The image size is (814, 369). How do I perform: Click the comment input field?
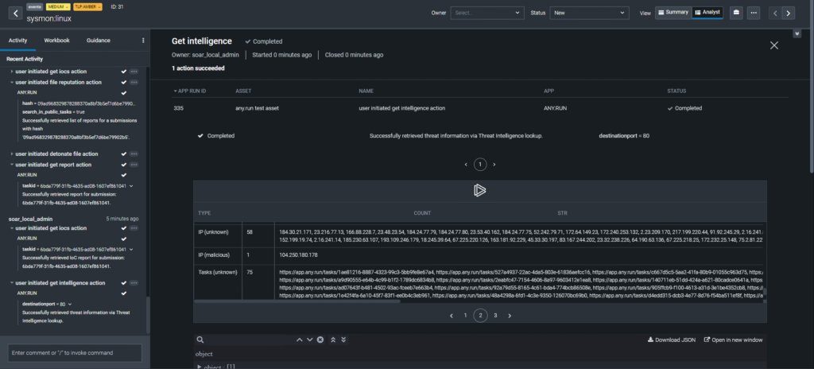[x=76, y=352]
